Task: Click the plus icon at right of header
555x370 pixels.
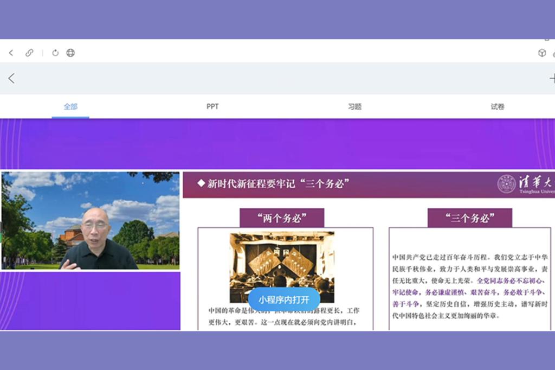Action: (x=552, y=79)
